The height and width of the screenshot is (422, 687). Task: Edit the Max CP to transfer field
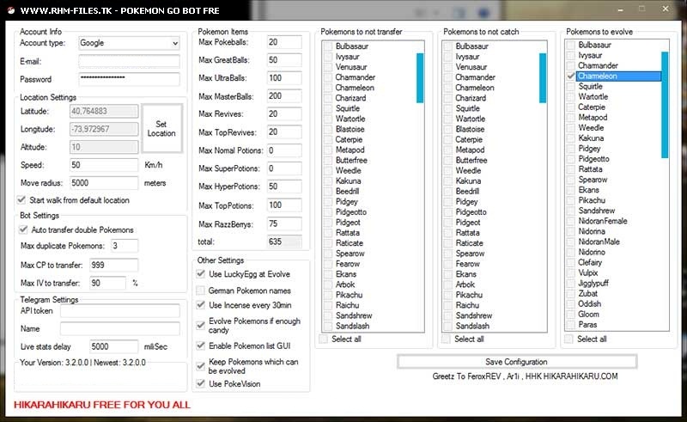[113, 265]
